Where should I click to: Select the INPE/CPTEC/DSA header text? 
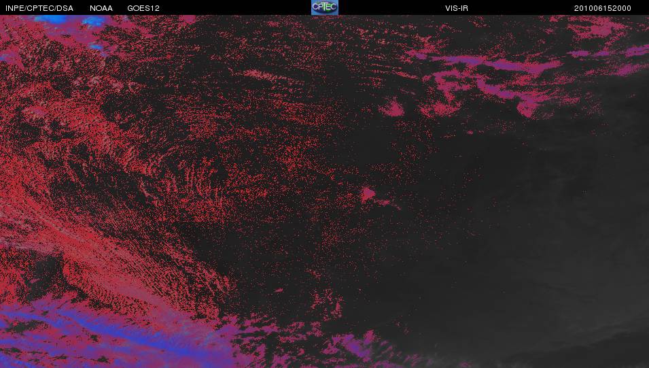[39, 8]
